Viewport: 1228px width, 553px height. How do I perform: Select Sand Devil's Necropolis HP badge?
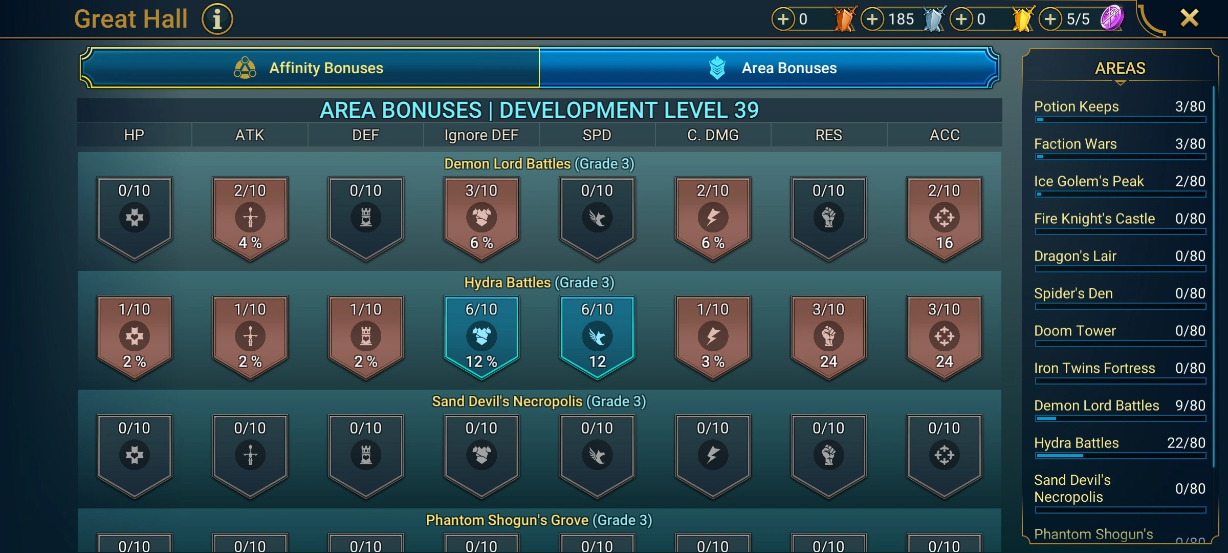(x=135, y=456)
